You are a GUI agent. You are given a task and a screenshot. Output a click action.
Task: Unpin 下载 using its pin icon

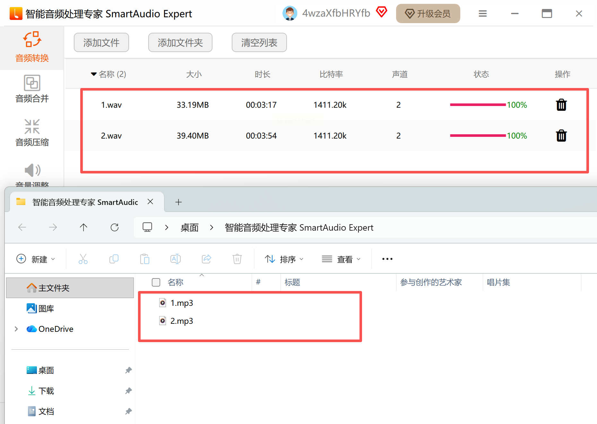[128, 391]
